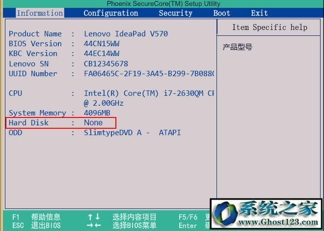Click the Product Name label
Image resolution: width=324 pixels, height=231 pixels.
35,34
